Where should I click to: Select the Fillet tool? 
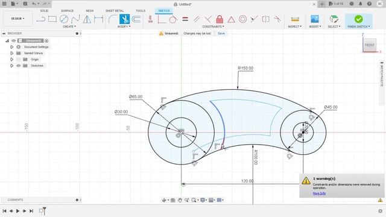click(x=113, y=19)
